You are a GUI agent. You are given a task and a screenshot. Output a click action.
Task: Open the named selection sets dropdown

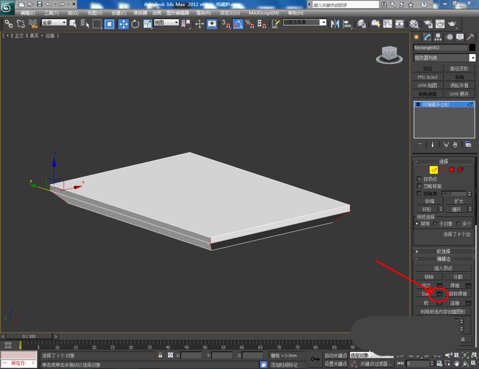tap(304, 23)
